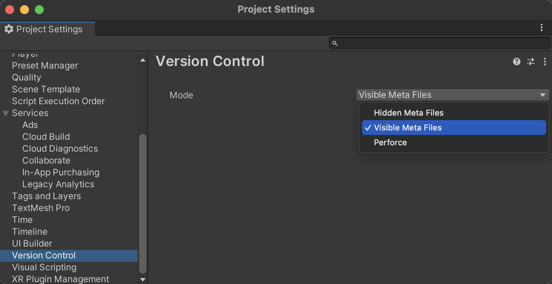The width and height of the screenshot is (552, 284).
Task: Open the window's three-dot options menu
Action: point(542,27)
